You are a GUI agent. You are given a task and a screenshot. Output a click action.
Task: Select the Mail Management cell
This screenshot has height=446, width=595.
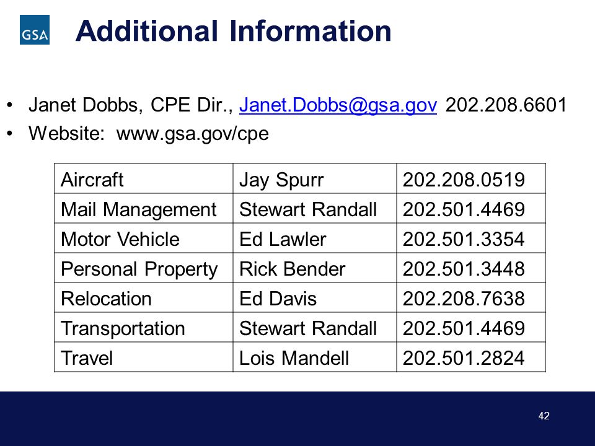click(x=143, y=209)
